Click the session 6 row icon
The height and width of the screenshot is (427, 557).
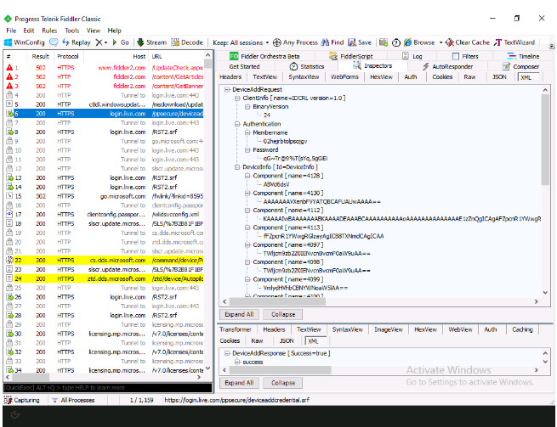click(9, 114)
